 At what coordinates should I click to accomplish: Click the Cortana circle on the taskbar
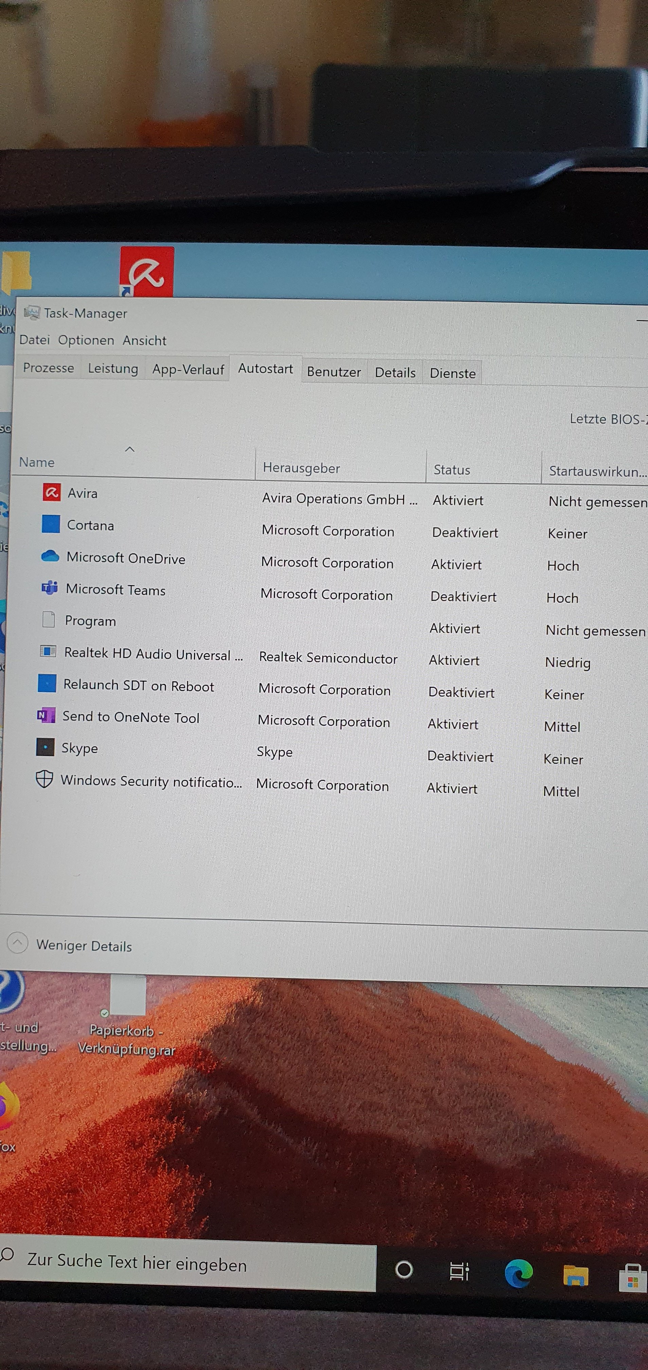coord(404,1269)
